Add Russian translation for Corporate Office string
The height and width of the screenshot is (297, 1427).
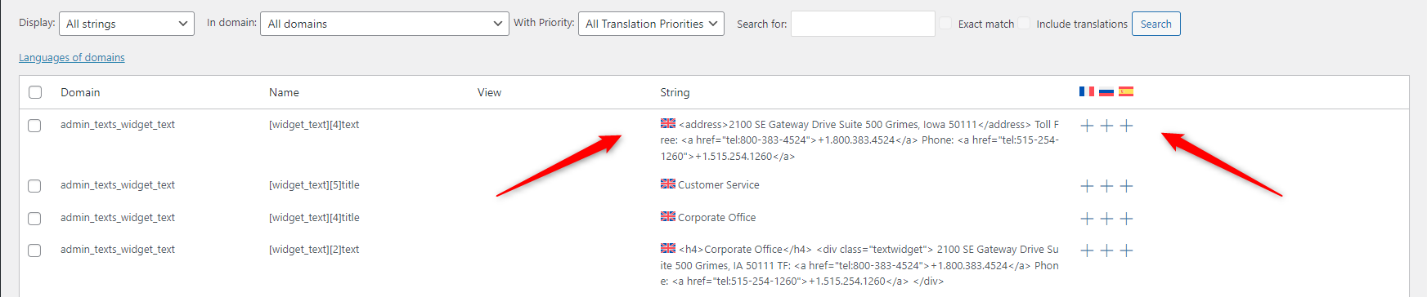click(x=1106, y=219)
